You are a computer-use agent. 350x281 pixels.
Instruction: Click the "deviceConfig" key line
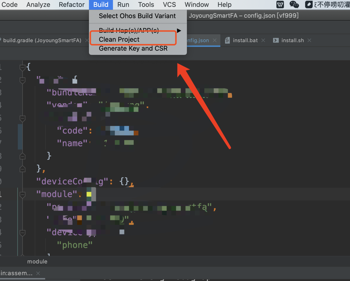tap(72, 182)
